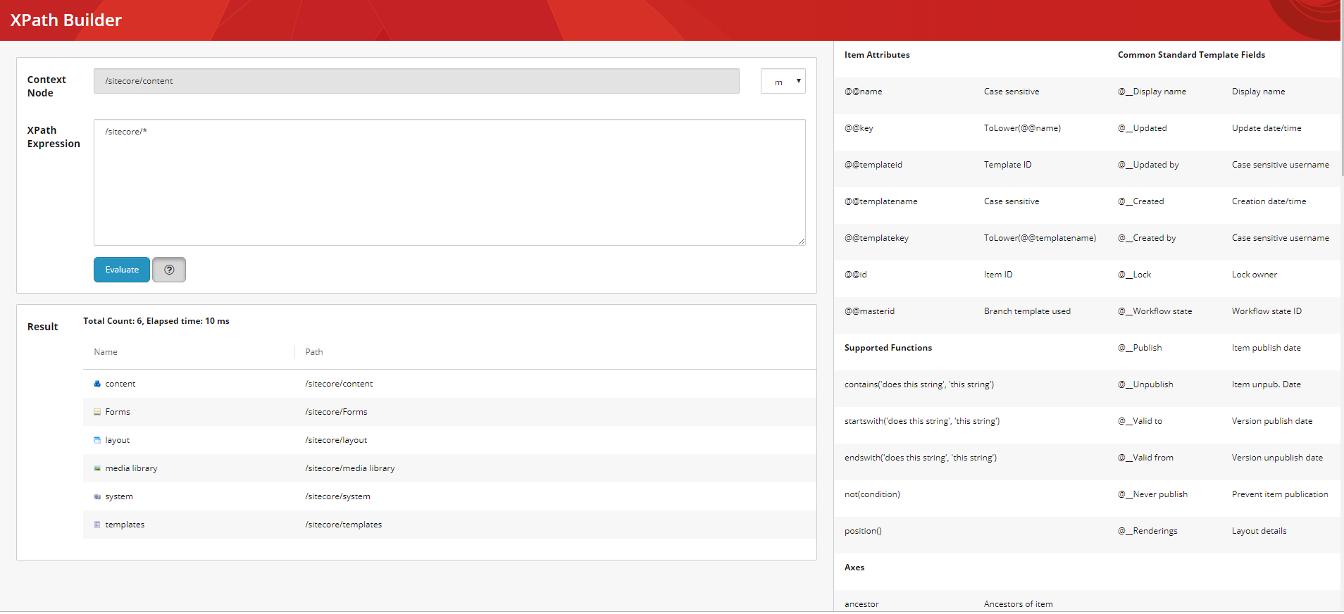Viewport: 1344px width, 614px height.
Task: Click the system item icon in results
Action: (x=97, y=496)
